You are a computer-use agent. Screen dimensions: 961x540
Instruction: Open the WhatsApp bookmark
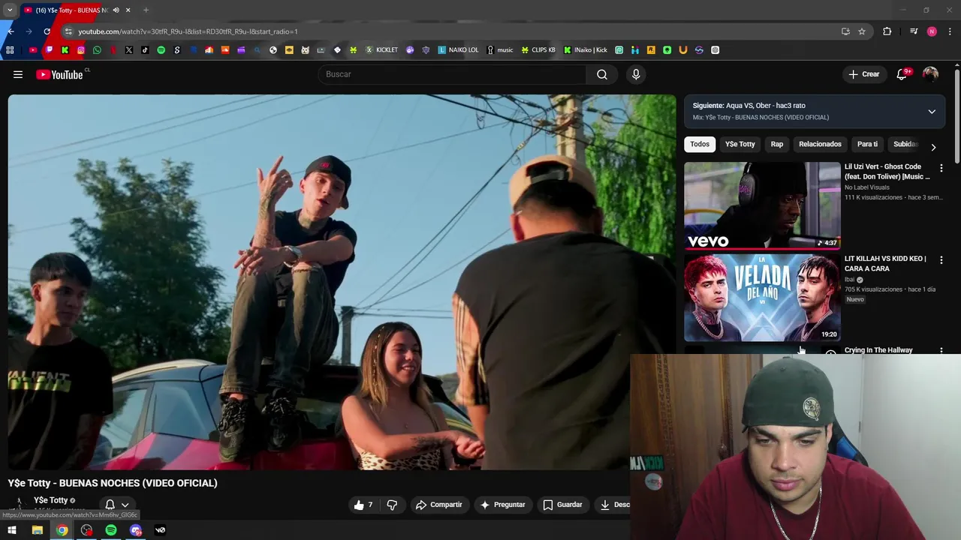point(97,50)
